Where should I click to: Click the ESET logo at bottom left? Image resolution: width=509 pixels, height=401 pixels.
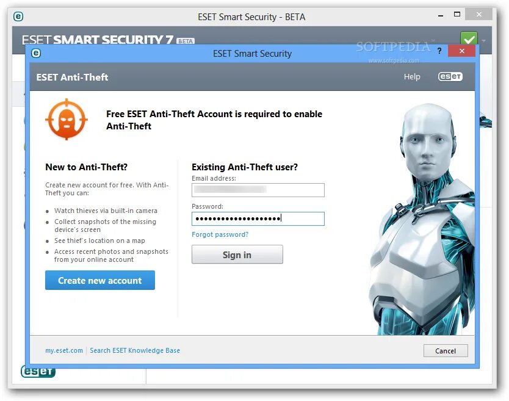[38, 372]
